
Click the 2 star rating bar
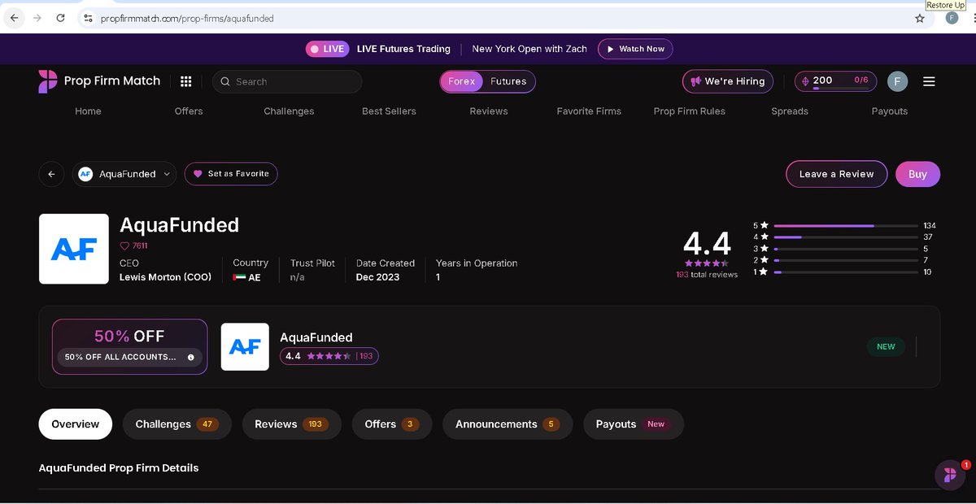coord(845,260)
